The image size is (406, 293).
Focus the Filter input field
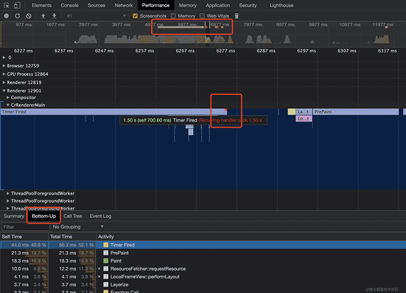26,227
